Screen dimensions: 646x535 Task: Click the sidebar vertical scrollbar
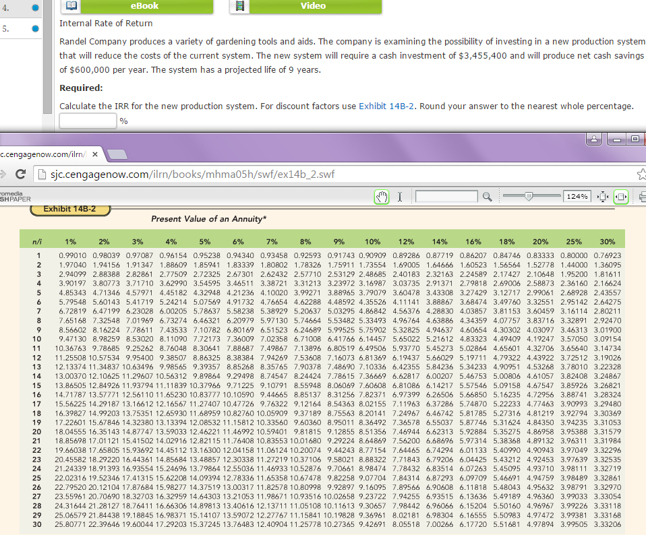coord(47,57)
